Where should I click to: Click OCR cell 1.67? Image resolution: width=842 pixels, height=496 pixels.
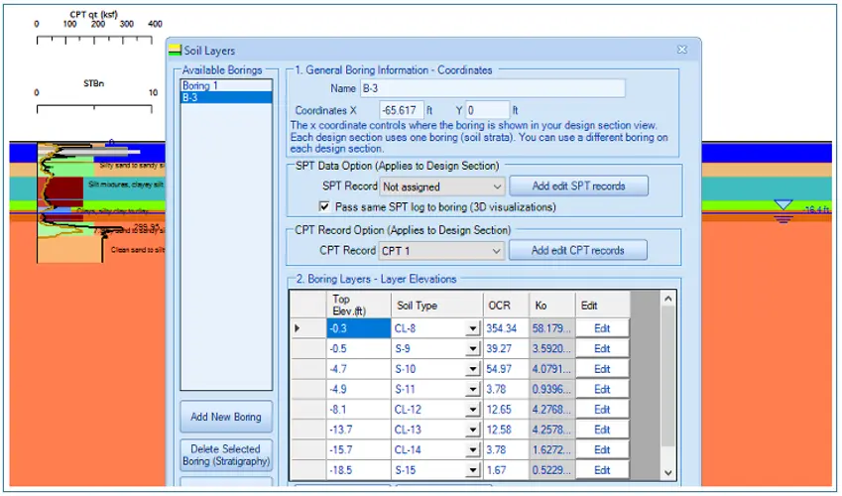tap(506, 470)
